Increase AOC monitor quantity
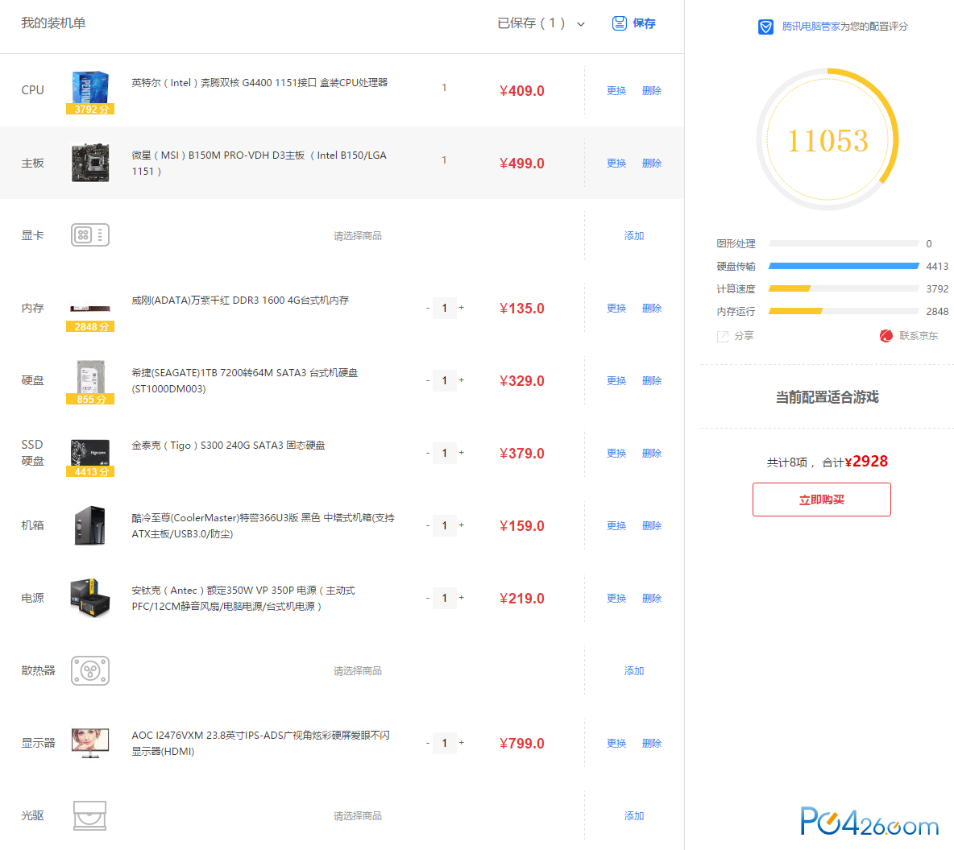The image size is (954, 850). (x=461, y=743)
